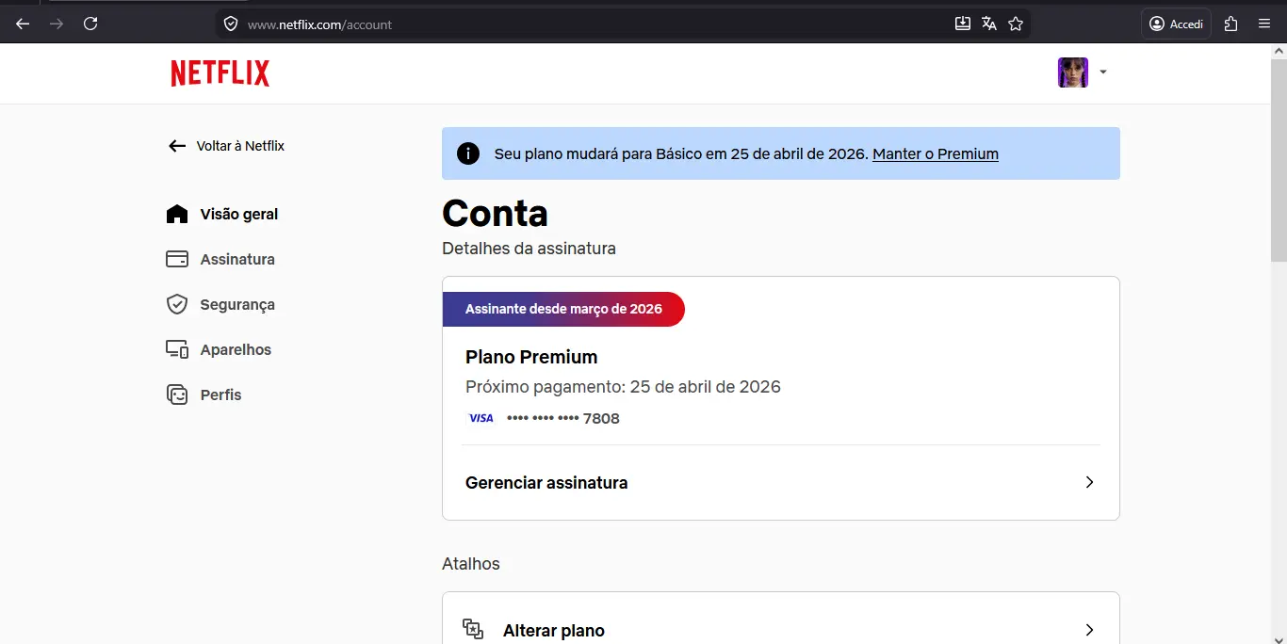The height and width of the screenshot is (644, 1287).
Task: Click the Atalhos section label
Action: tap(471, 564)
